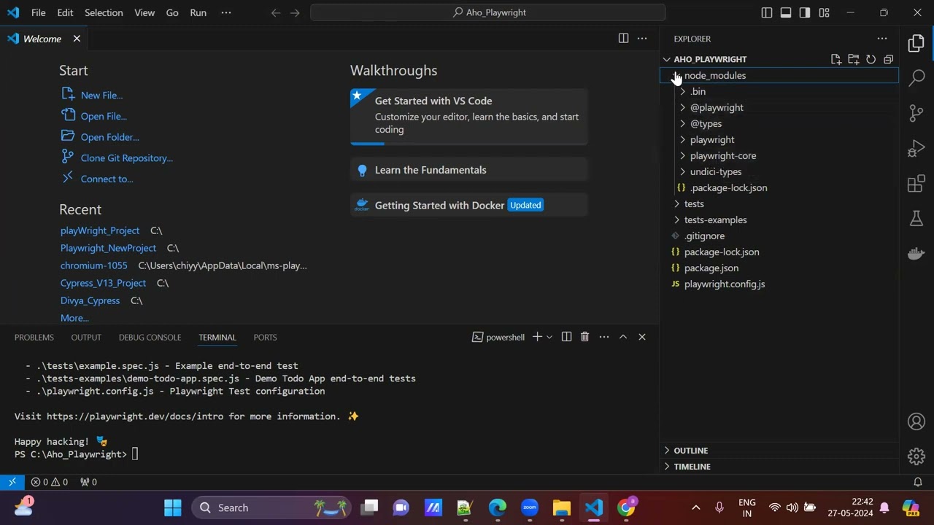This screenshot has width=934, height=525.
Task: Open the Run menu
Action: (x=198, y=12)
